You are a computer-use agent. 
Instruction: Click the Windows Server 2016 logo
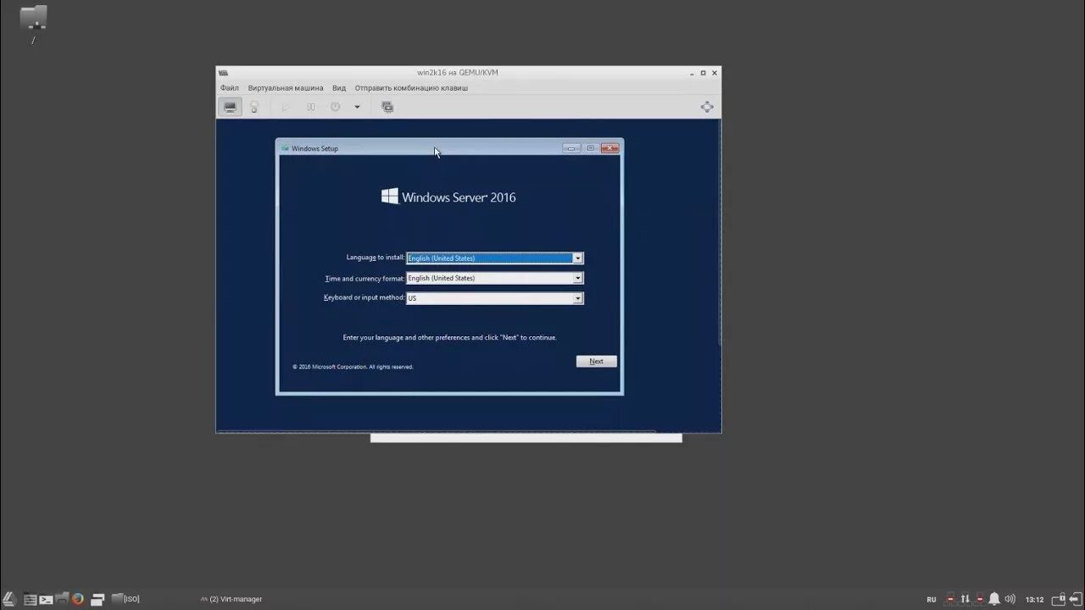point(448,197)
